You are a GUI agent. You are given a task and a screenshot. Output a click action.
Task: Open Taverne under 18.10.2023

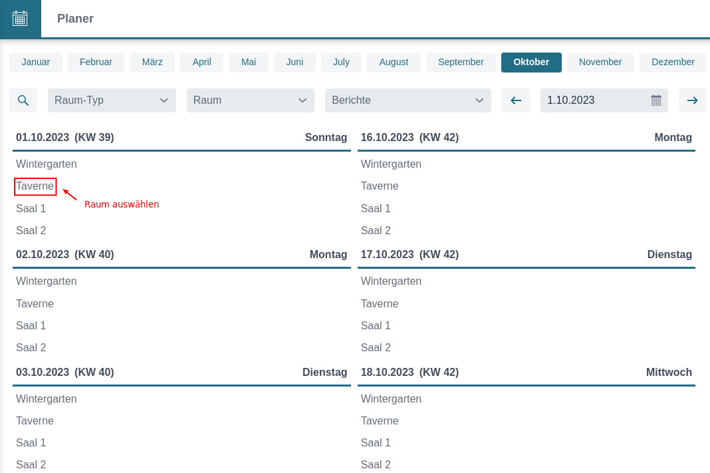tap(380, 421)
